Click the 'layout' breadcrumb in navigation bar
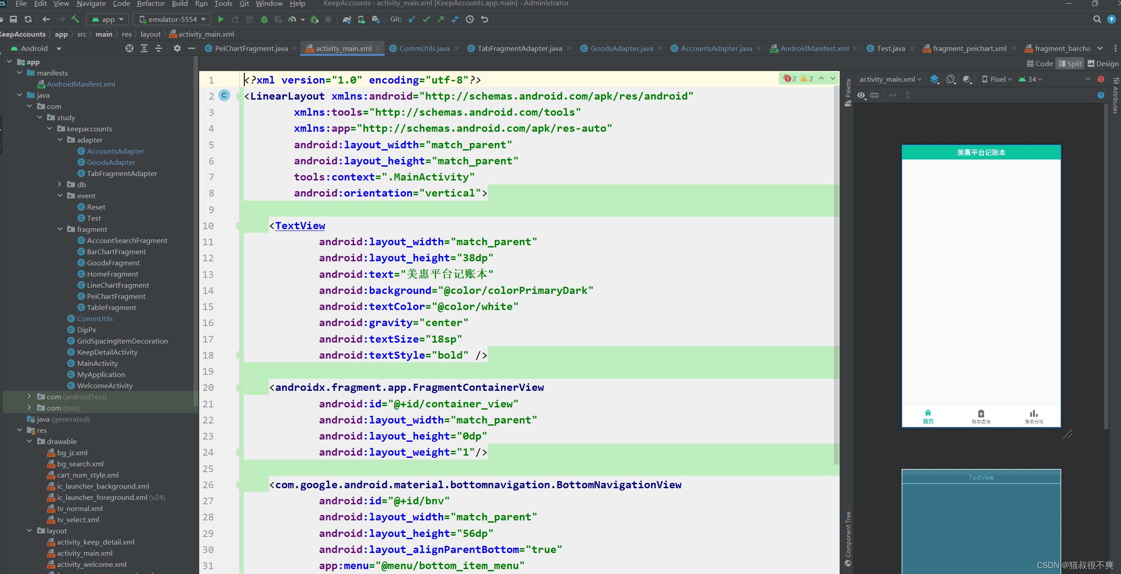 tap(151, 34)
